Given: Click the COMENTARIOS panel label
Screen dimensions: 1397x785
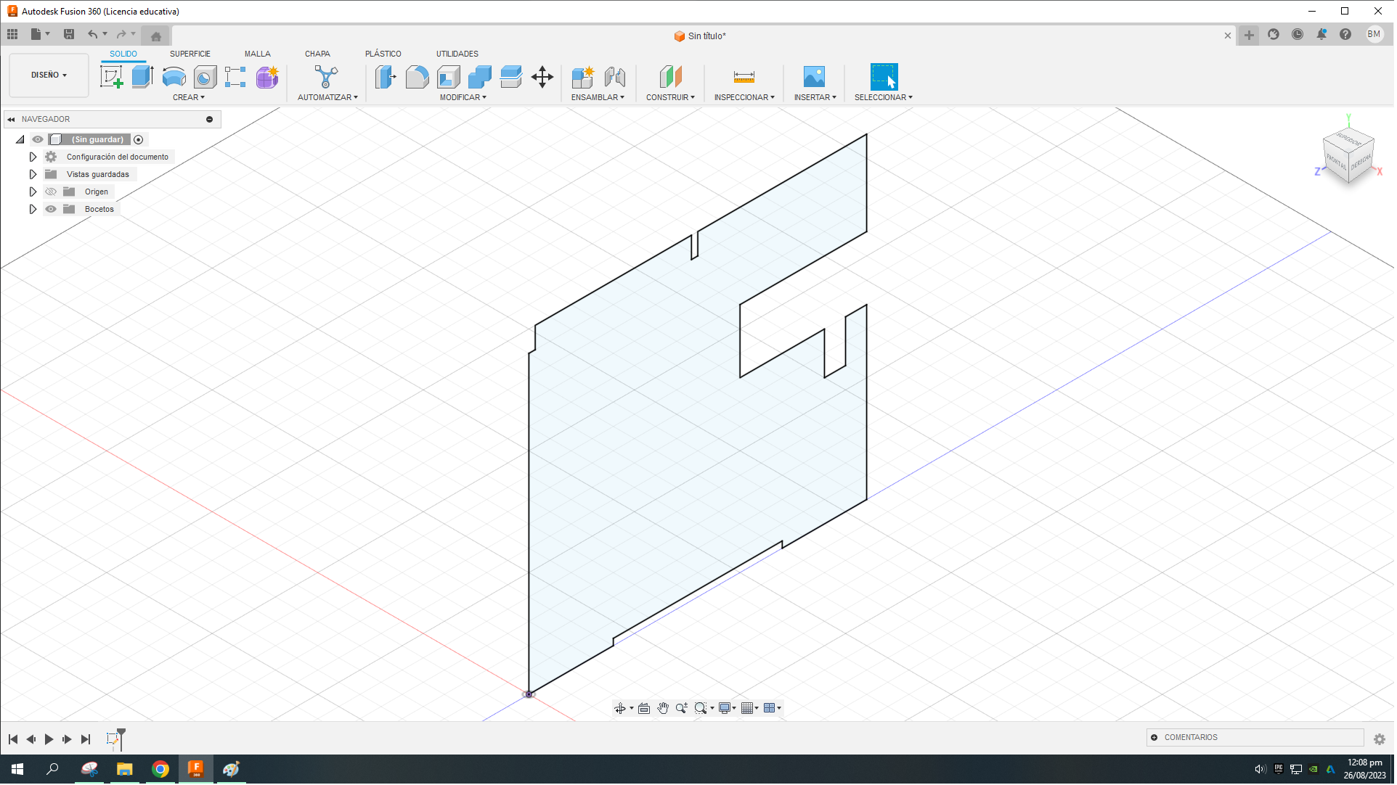Looking at the screenshot, I should coord(1191,738).
